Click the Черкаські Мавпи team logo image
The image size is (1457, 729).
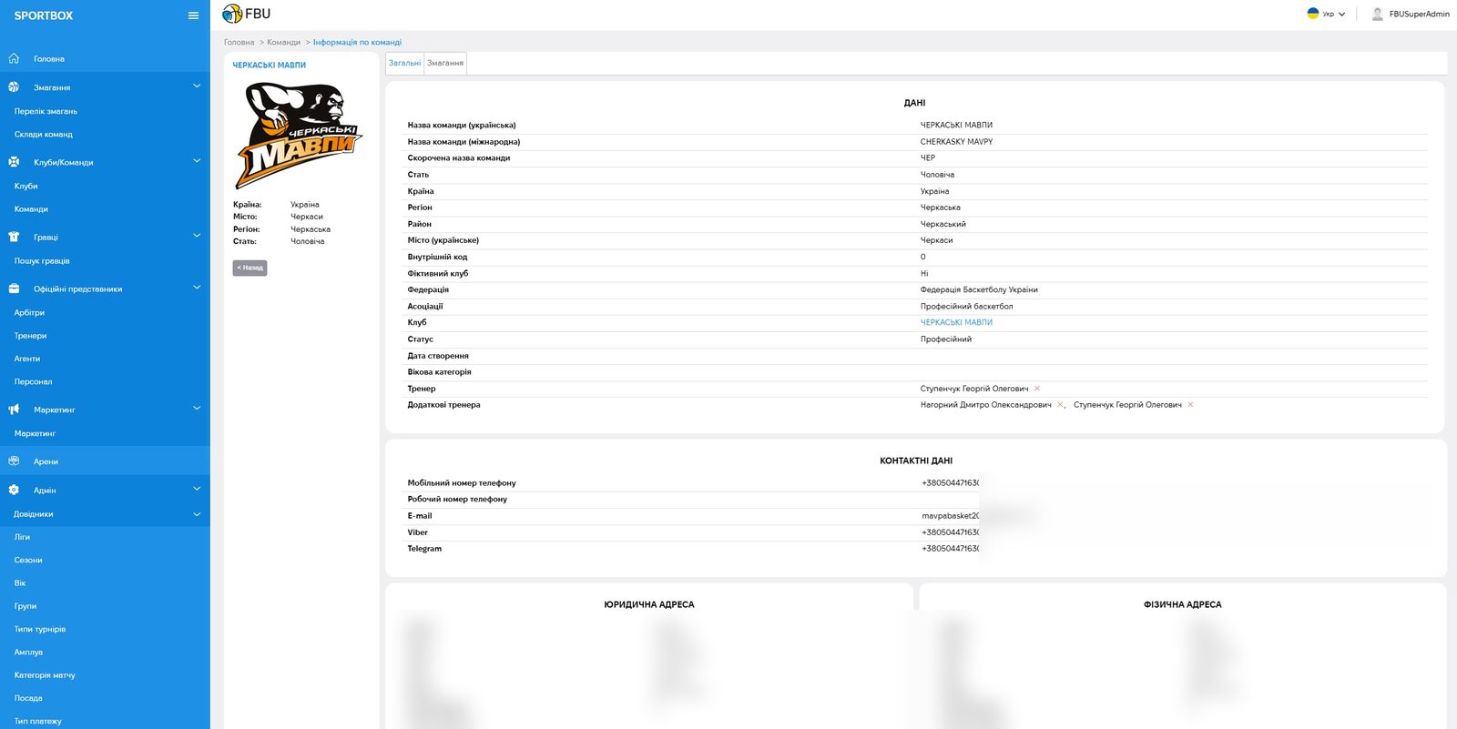(x=299, y=136)
